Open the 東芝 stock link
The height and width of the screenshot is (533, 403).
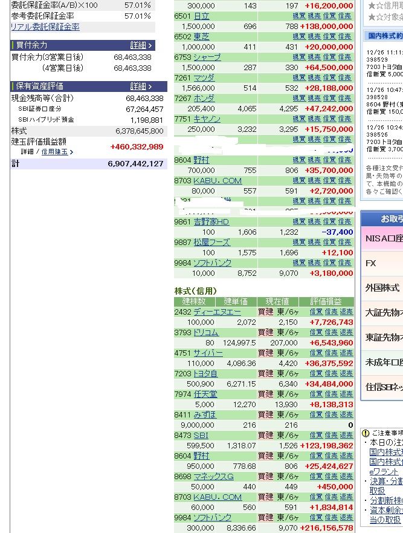coord(201,36)
